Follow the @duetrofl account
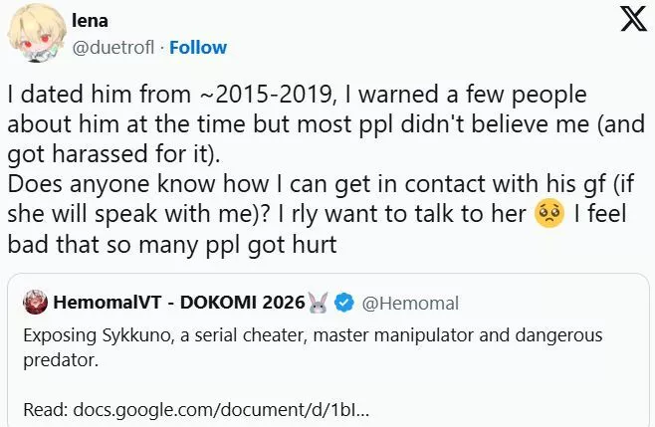The width and height of the screenshot is (655, 427). [x=198, y=47]
